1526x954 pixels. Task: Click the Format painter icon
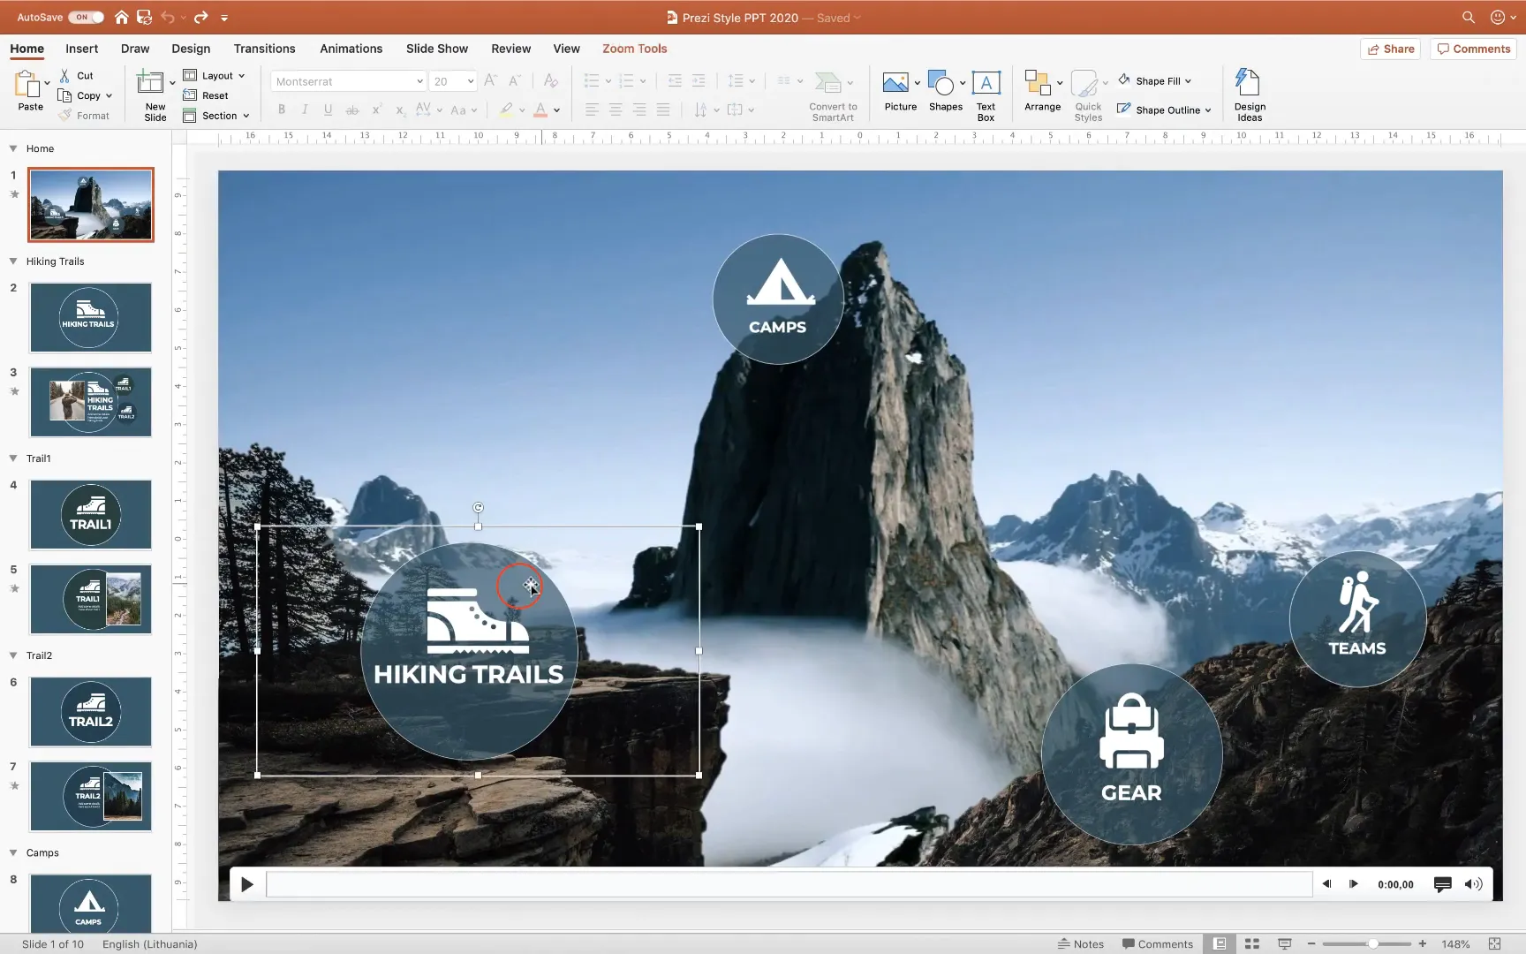(x=64, y=116)
